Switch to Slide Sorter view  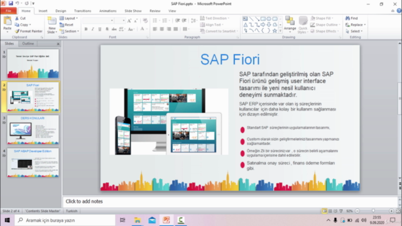[330, 211]
